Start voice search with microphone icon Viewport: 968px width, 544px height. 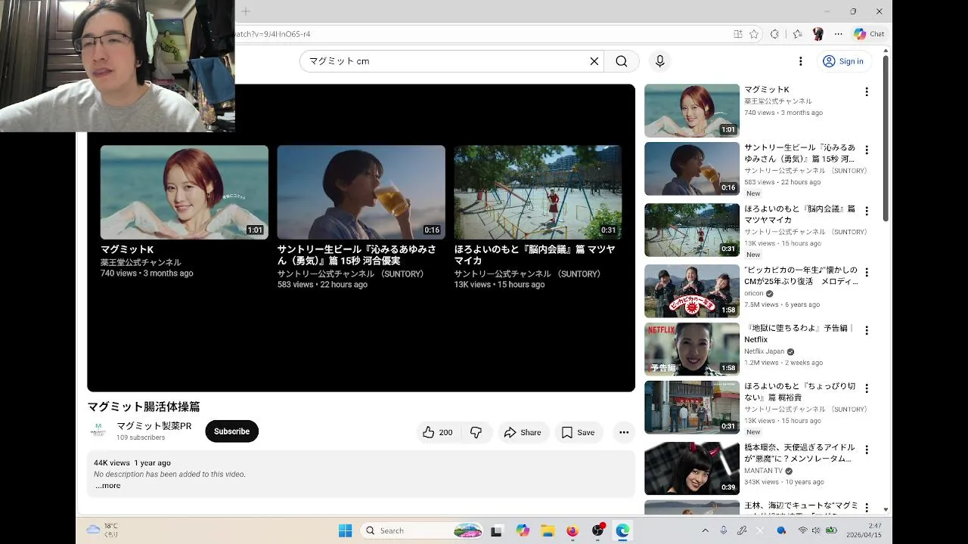tap(660, 61)
